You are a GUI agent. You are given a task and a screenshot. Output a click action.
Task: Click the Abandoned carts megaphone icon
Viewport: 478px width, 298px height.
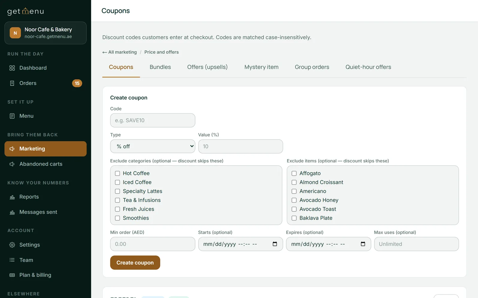click(x=12, y=164)
